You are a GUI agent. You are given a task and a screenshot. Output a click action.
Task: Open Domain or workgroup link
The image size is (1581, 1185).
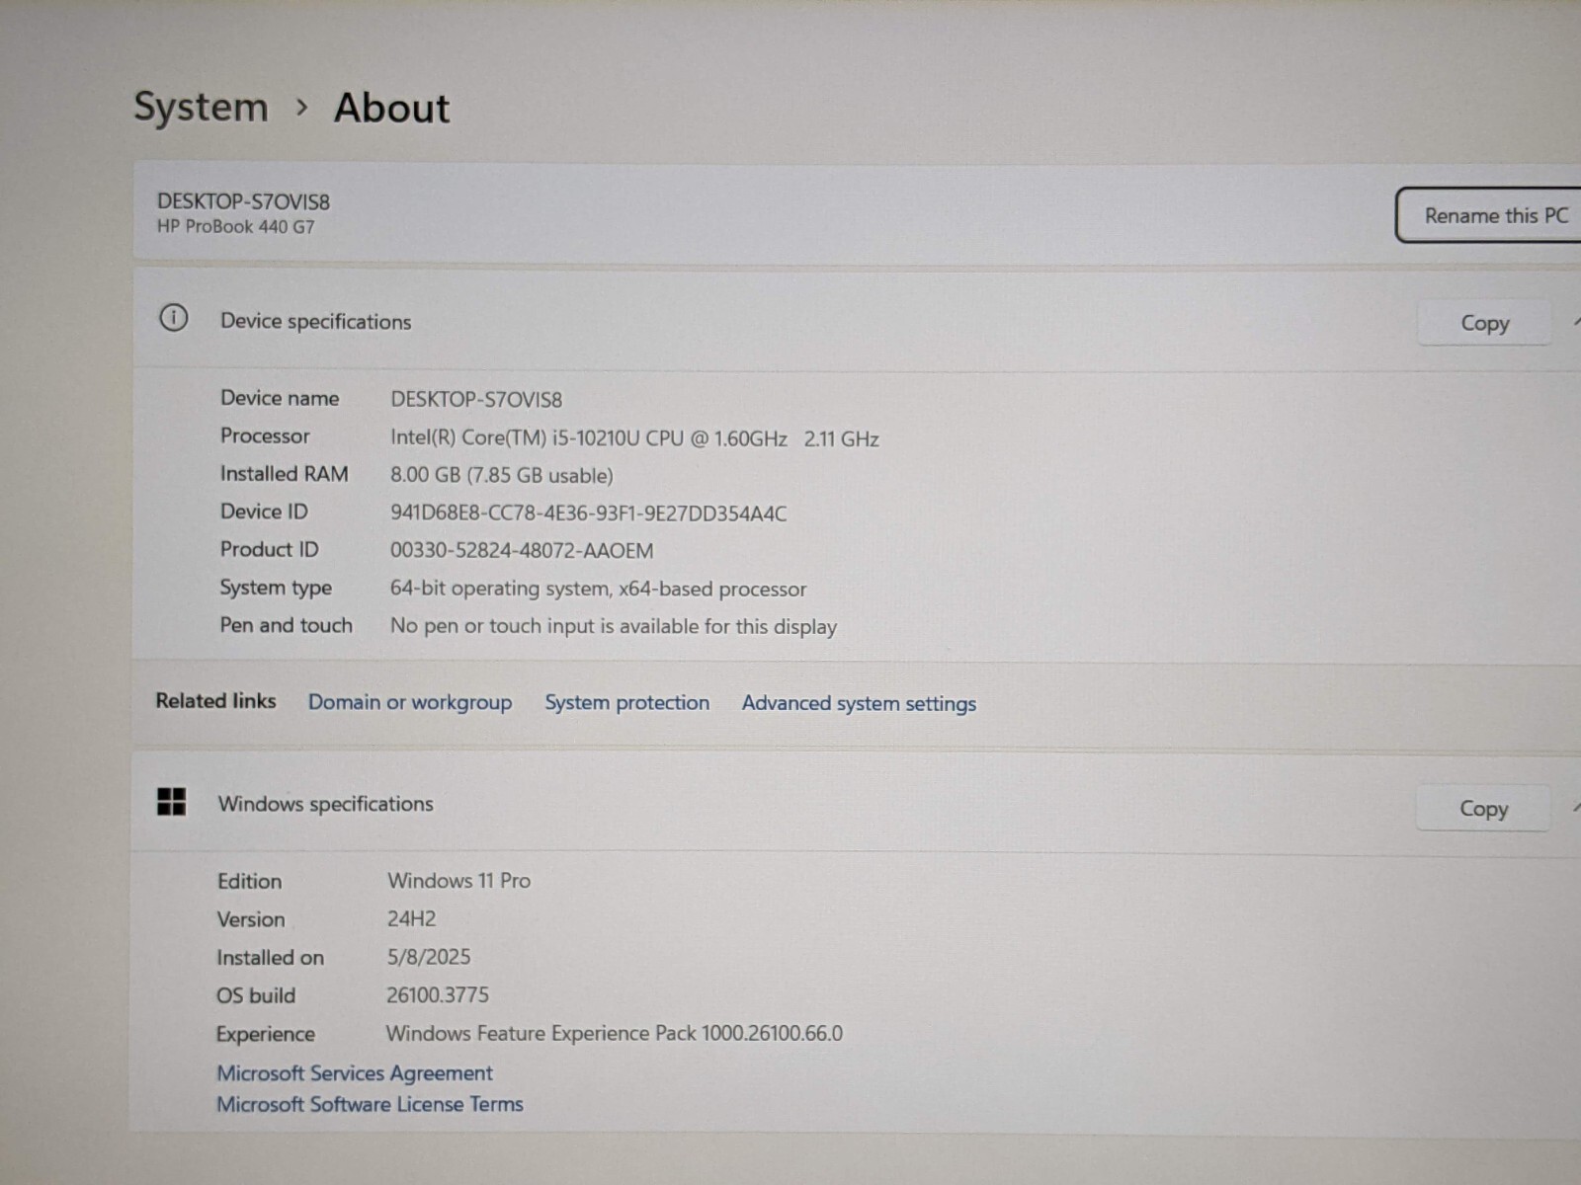click(410, 702)
